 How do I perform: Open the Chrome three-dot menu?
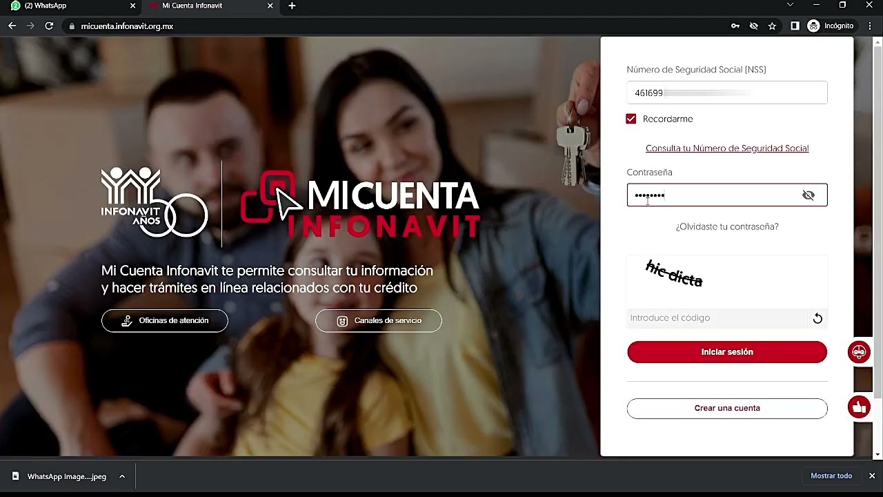(x=869, y=26)
